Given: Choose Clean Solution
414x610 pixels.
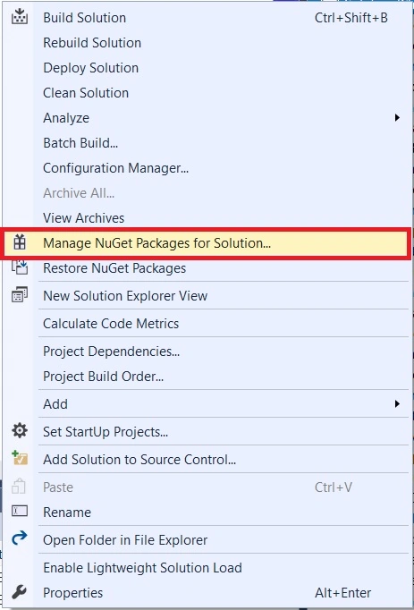Looking at the screenshot, I should [x=86, y=93].
